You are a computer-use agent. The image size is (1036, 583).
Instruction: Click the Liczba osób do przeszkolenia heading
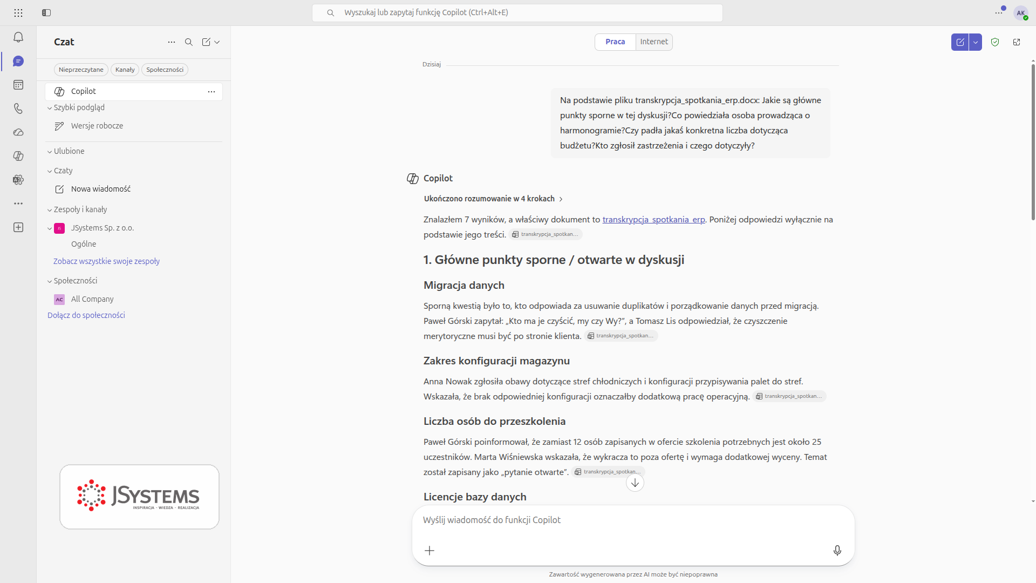tap(494, 421)
